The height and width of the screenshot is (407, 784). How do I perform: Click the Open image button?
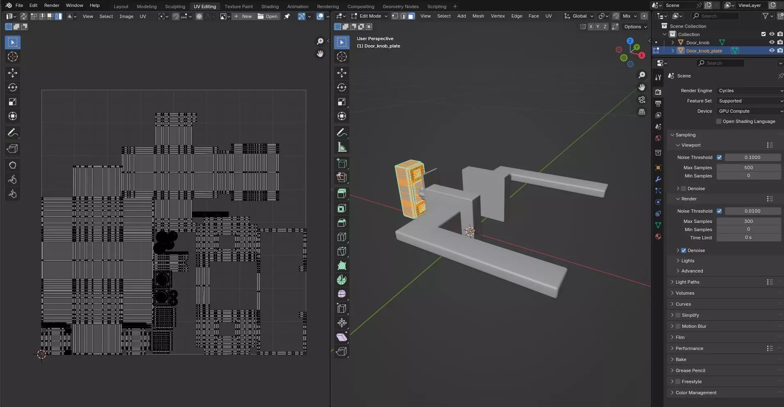tap(268, 16)
